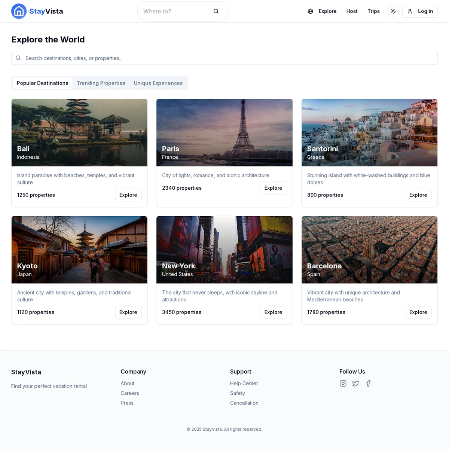Open the Twitter icon in footer
Screen dimensions: 449x449
coord(356,384)
